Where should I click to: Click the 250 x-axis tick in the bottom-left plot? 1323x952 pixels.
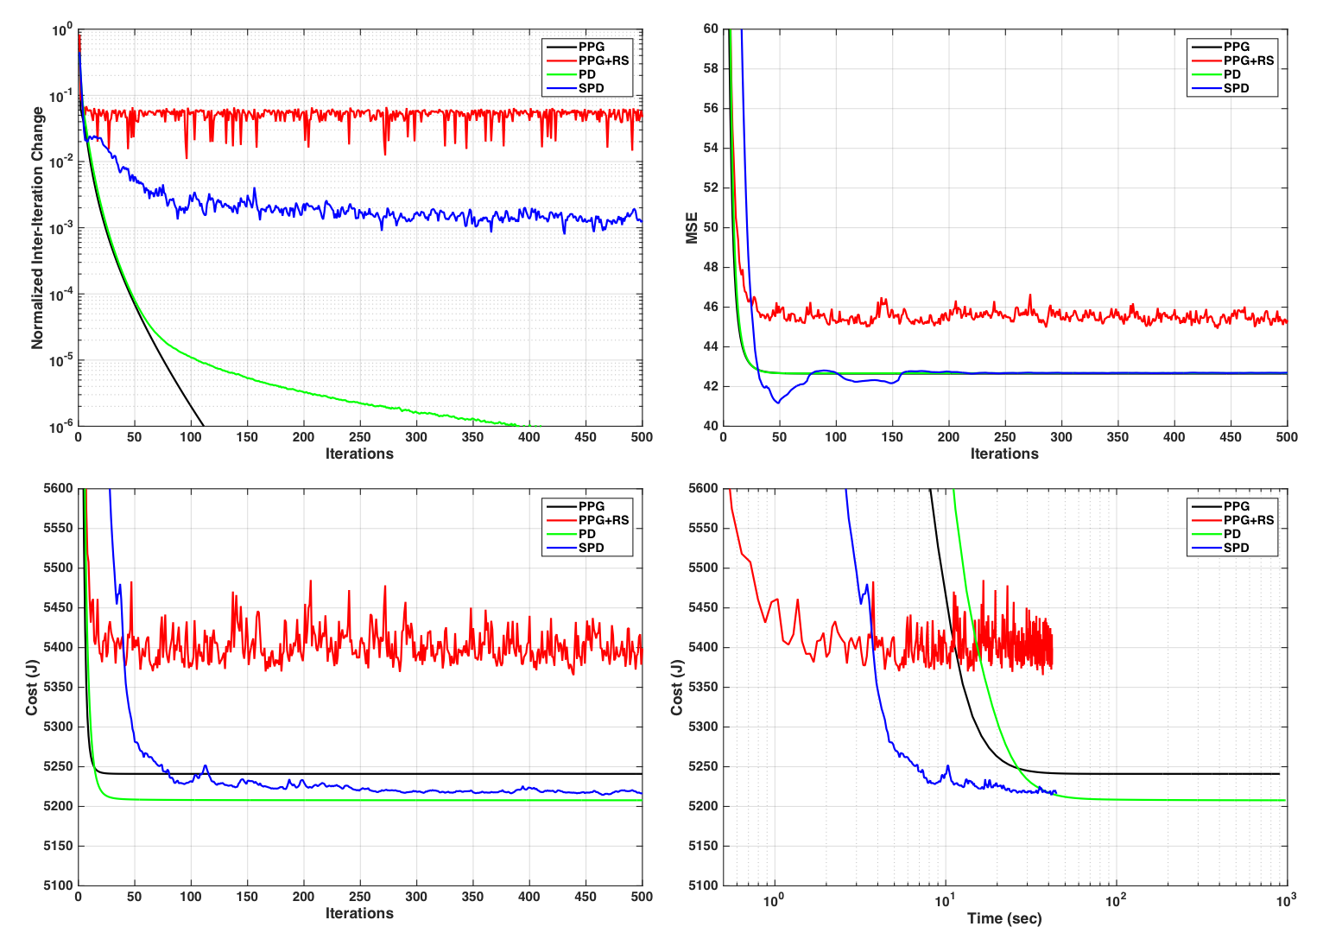tap(359, 897)
